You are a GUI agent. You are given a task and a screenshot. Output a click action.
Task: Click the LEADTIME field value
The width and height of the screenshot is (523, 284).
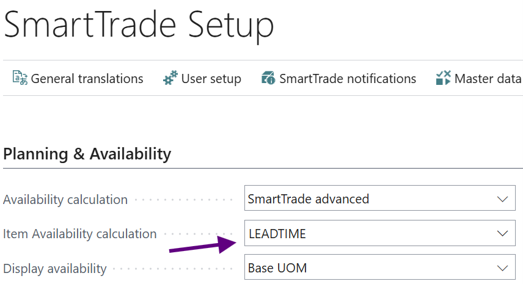(277, 233)
